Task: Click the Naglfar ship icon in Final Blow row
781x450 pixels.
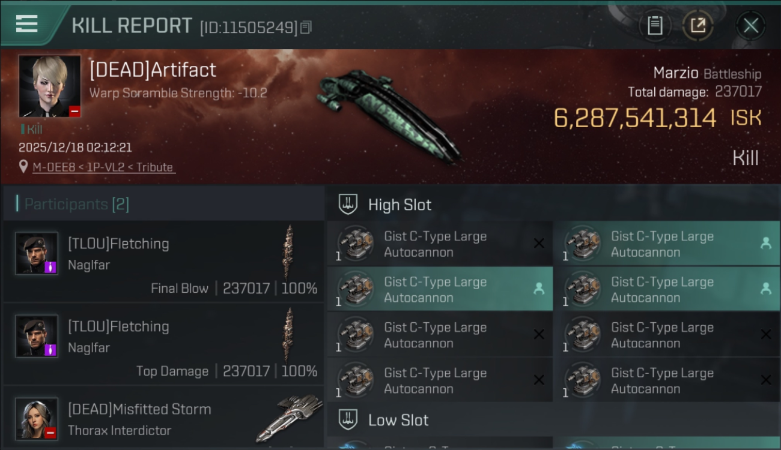Action: pos(289,252)
